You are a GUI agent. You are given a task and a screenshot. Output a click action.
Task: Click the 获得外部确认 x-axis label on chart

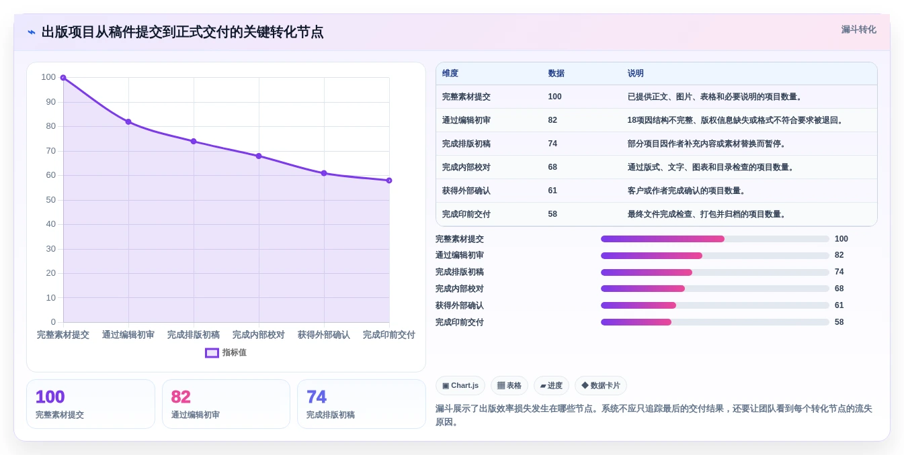coord(324,335)
